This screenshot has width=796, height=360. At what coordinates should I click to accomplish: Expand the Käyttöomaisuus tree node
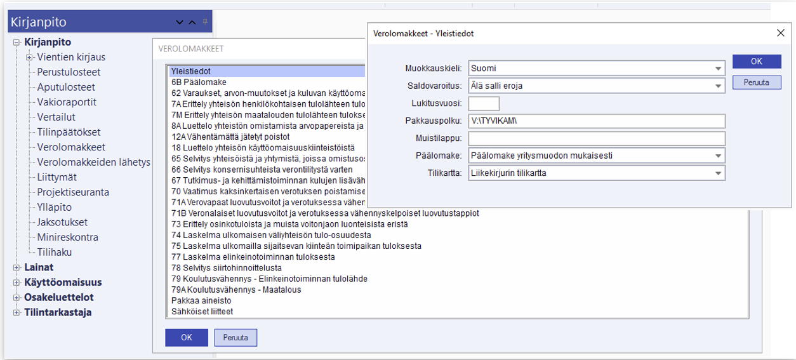[17, 283]
